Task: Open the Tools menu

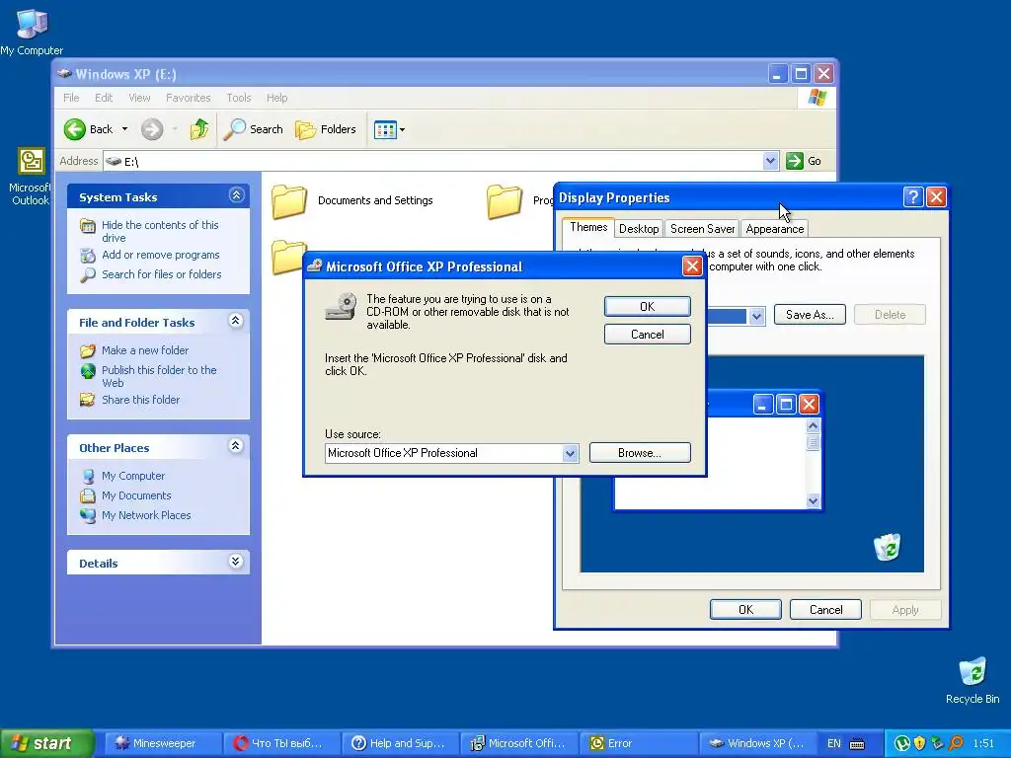Action: pyautogui.click(x=239, y=98)
